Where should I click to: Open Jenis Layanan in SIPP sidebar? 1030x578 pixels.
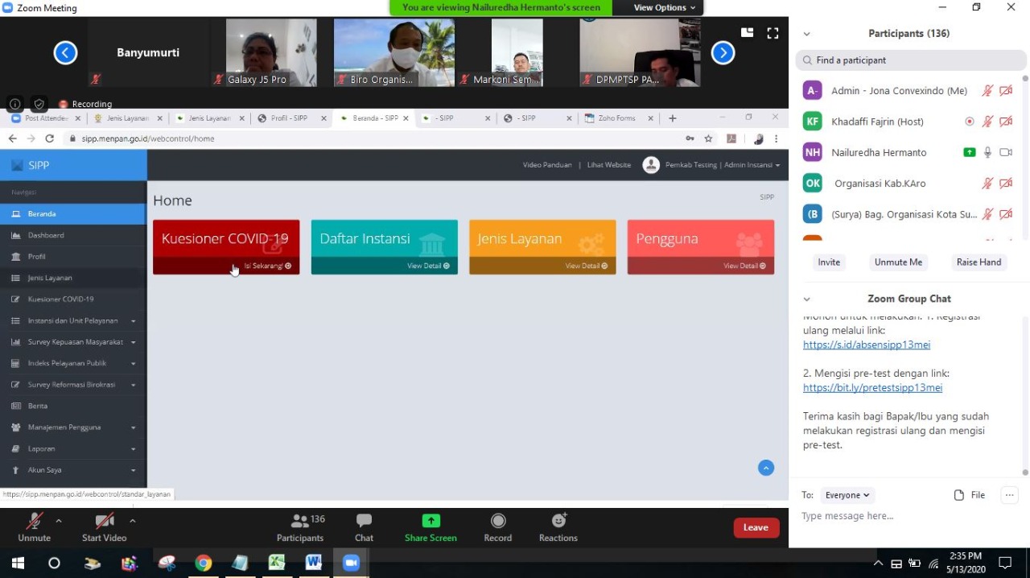pyautogui.click(x=73, y=278)
